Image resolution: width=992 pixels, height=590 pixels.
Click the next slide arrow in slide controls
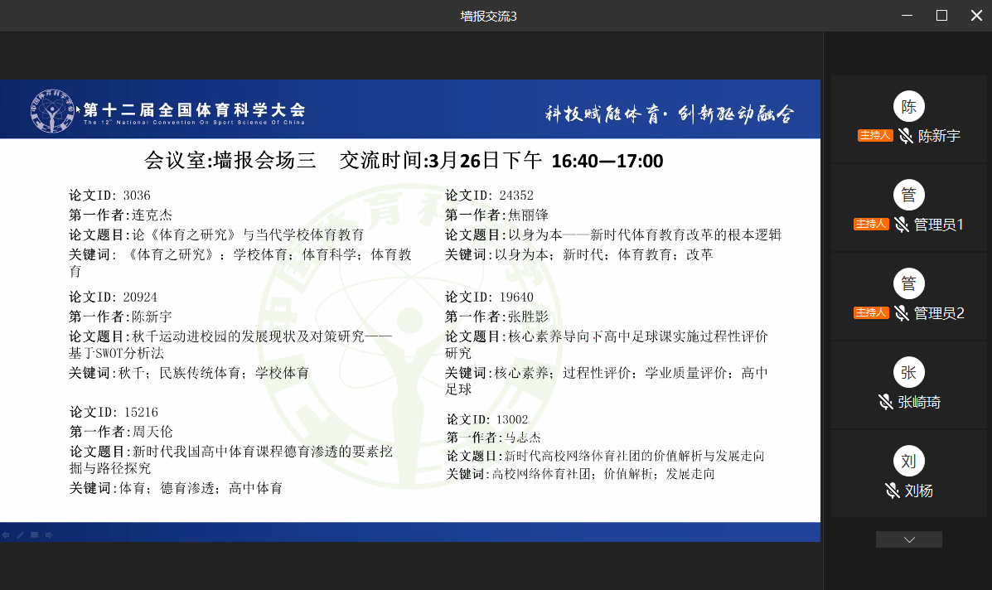[x=50, y=535]
